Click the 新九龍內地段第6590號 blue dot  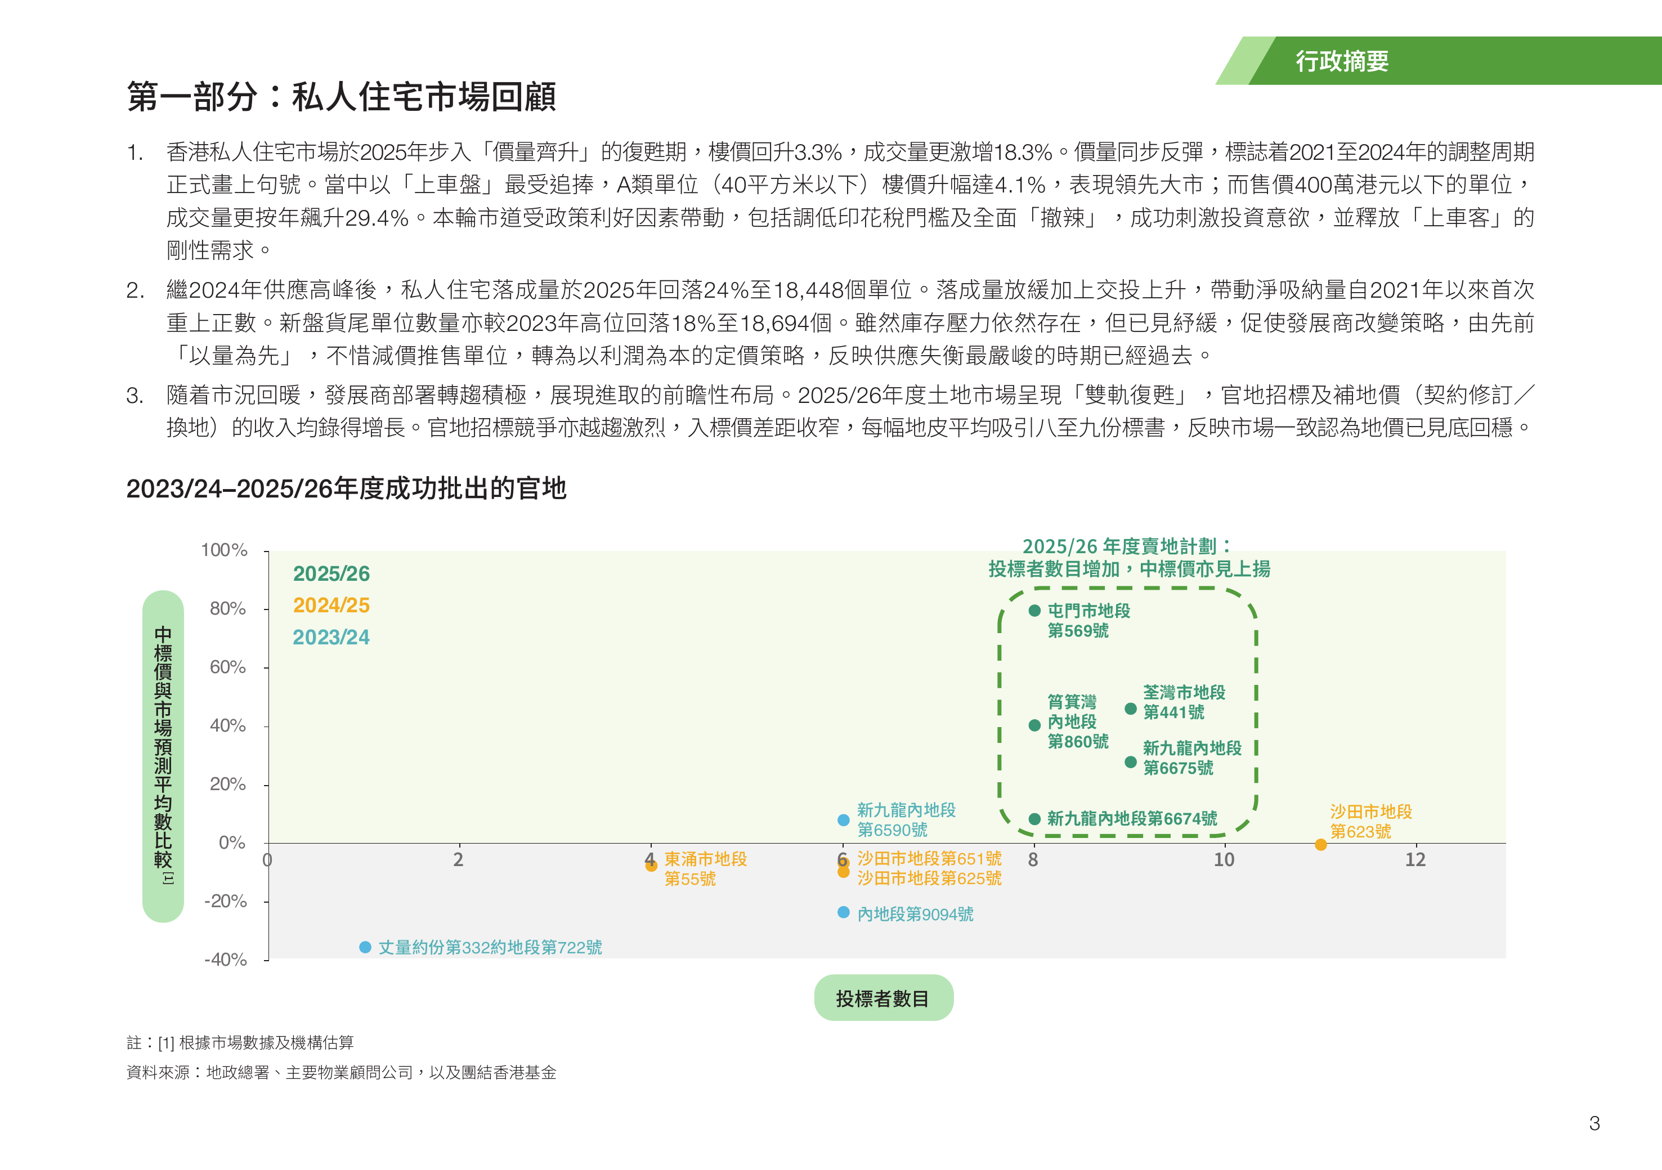coord(843,821)
